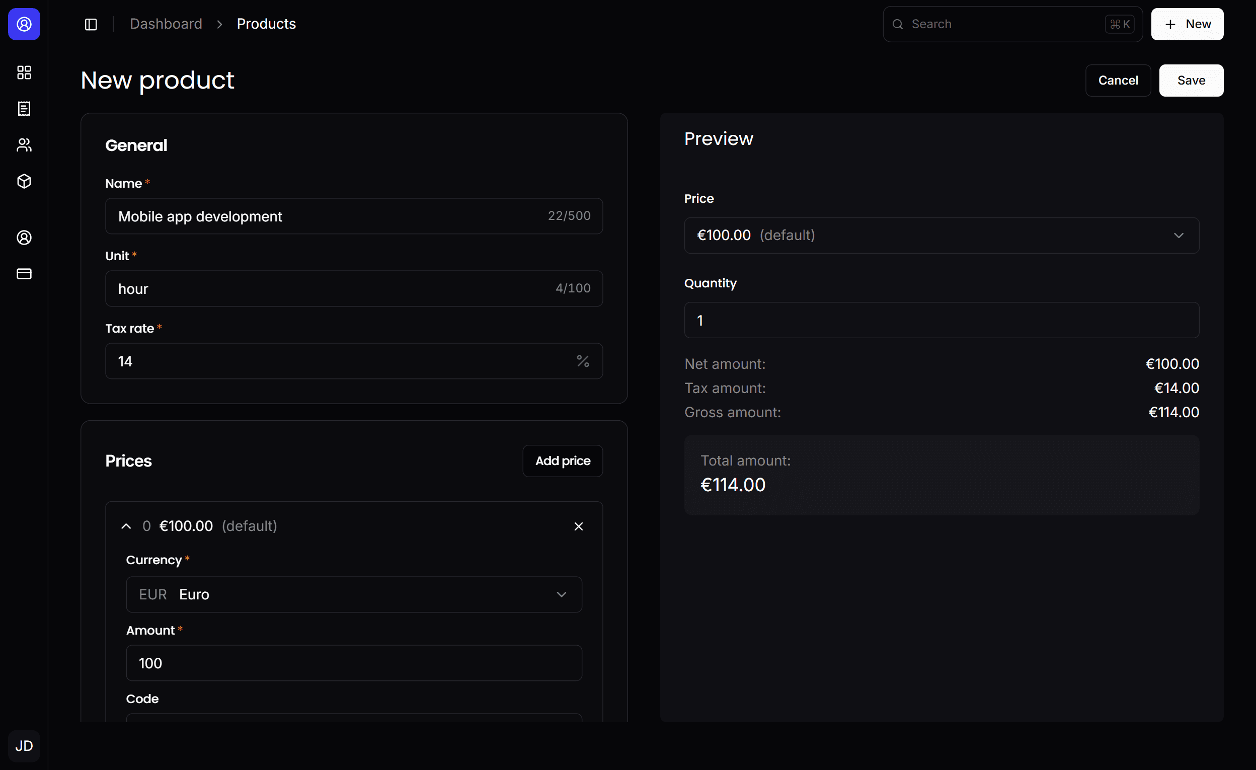
Task: Click the percent symbol beside tax rate field
Action: coord(583,360)
